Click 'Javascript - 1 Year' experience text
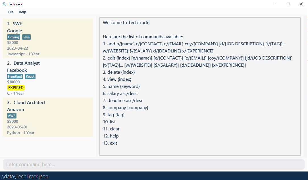Image resolution: width=308 pixels, height=180 pixels. coord(23,54)
